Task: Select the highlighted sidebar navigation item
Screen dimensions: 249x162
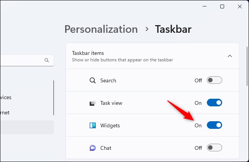Action: (x=25, y=127)
